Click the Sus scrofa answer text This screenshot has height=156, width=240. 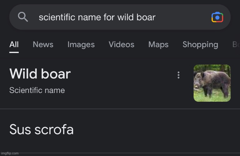[x=42, y=129]
